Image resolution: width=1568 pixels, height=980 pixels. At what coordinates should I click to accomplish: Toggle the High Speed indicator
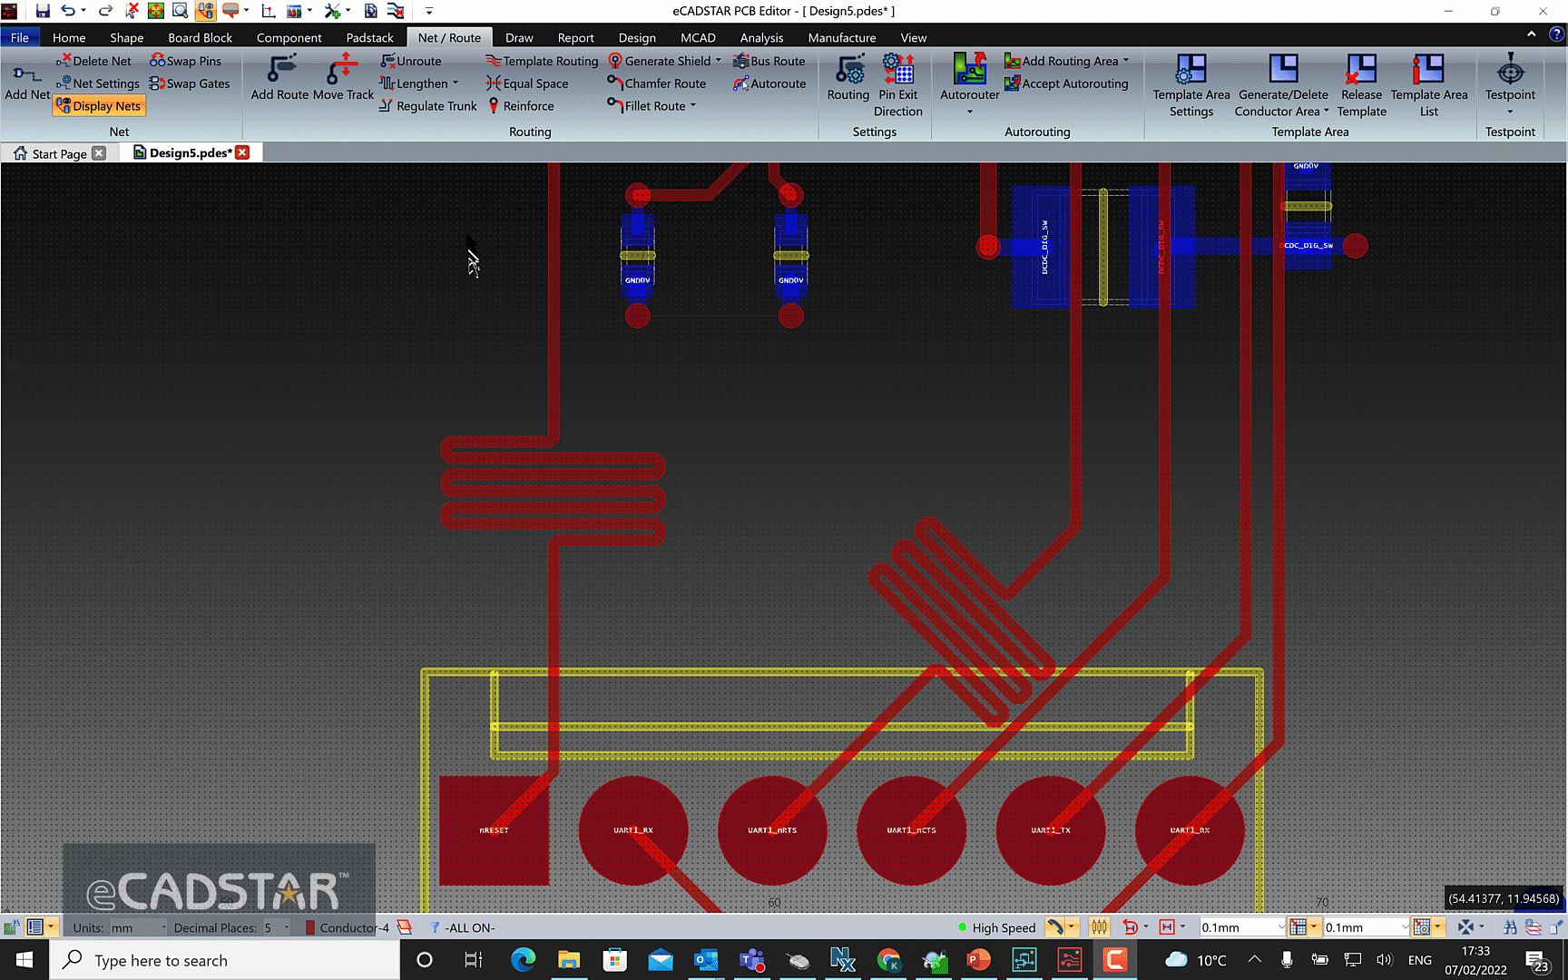click(x=996, y=927)
